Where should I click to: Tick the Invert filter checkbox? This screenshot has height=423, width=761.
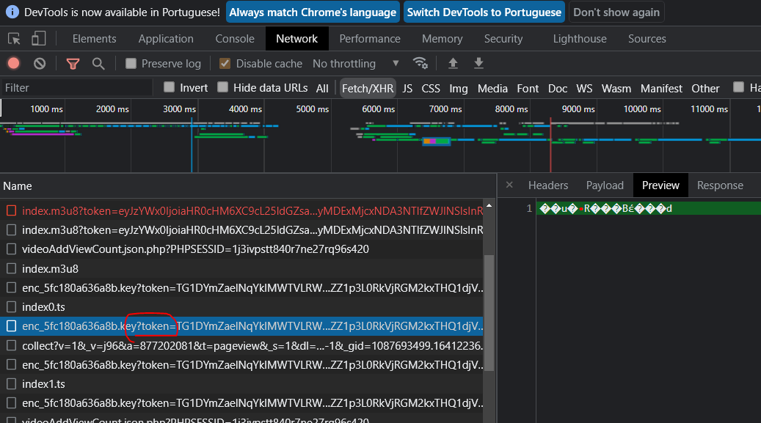[x=169, y=87]
